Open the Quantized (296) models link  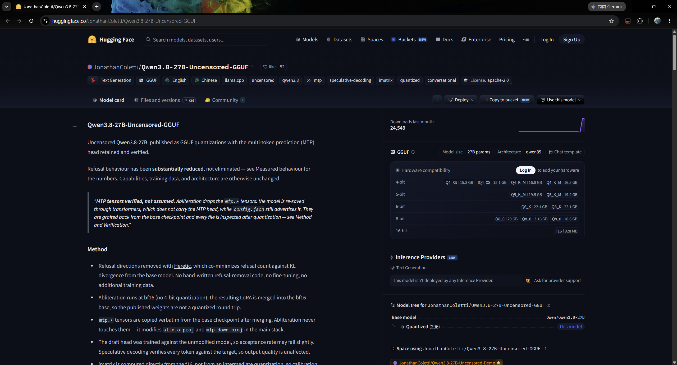pos(423,327)
